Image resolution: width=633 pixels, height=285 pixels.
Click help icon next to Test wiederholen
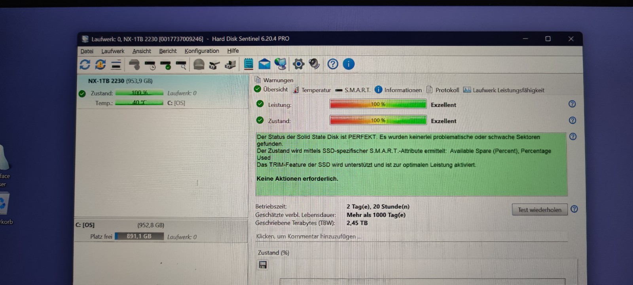pyautogui.click(x=574, y=209)
